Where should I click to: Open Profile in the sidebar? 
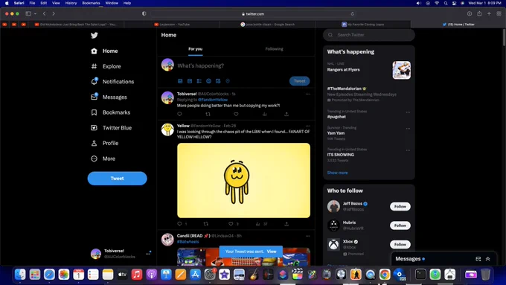[x=105, y=143]
